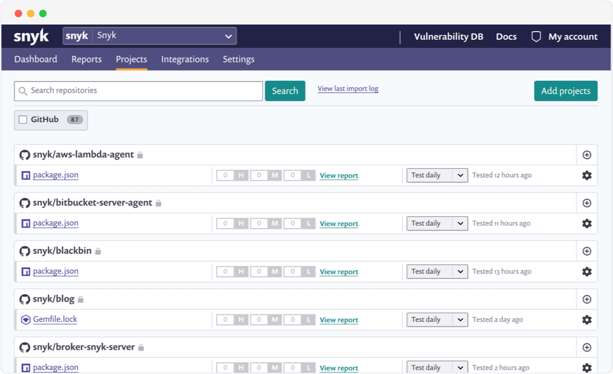The image size is (613, 374).
Task: Click the Add projects button
Action: [566, 91]
